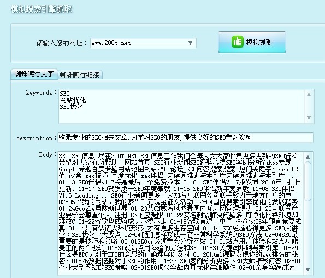Click the SEO优化 keyword line

click(x=71, y=107)
